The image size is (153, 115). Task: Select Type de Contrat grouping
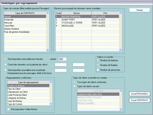(x=28, y=104)
